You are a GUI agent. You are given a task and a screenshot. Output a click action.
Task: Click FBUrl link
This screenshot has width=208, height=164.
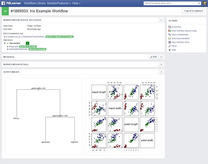(174, 46)
